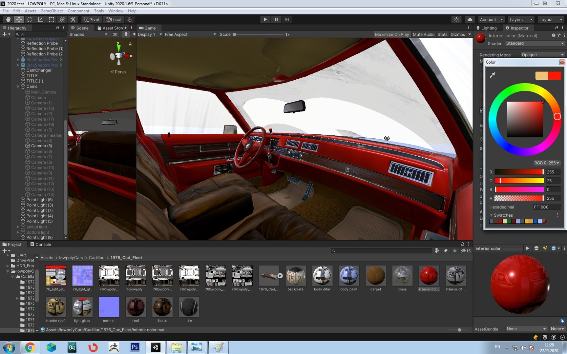The image size is (567, 354).
Task: Open the Display 1 dropdown
Action: [150, 34]
